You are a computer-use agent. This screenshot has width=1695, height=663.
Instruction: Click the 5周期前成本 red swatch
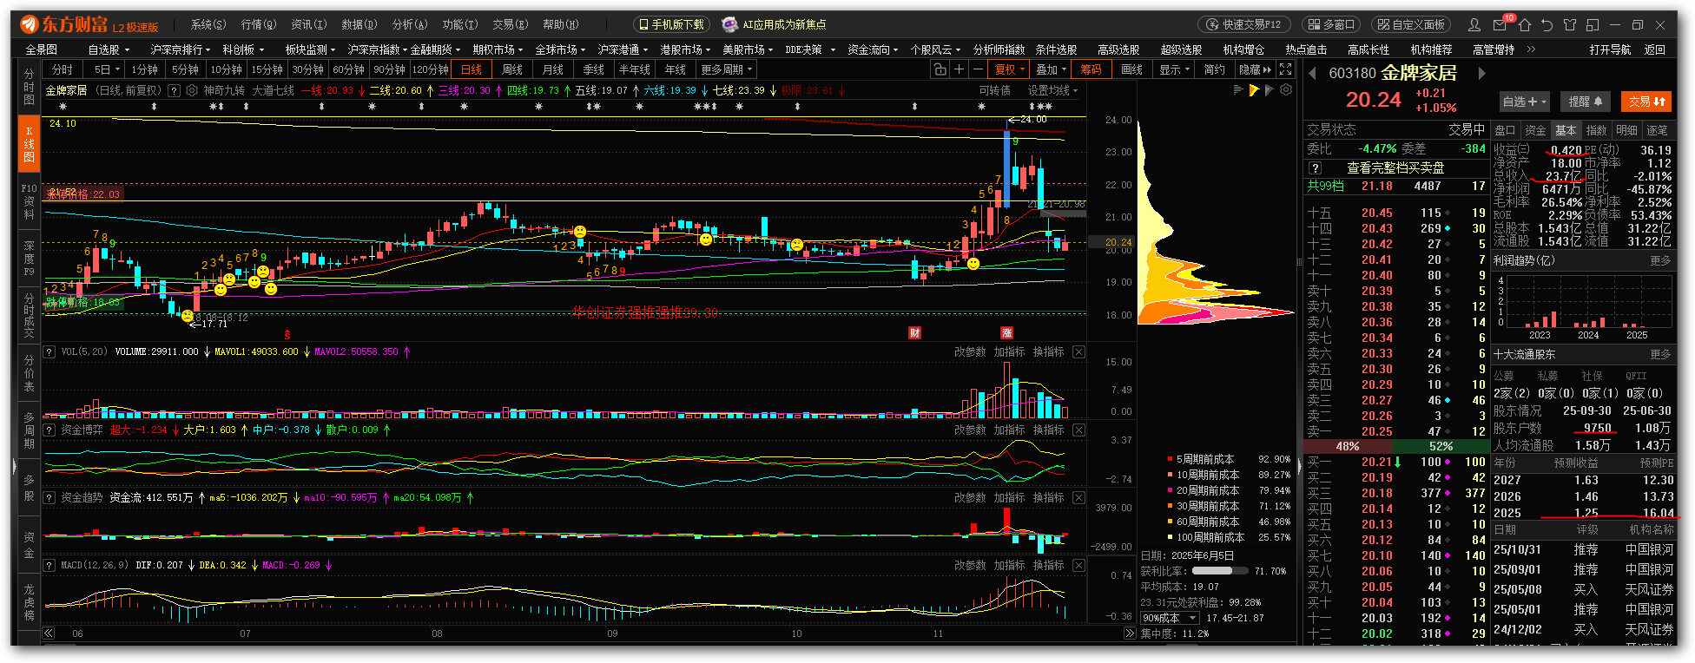(1170, 460)
